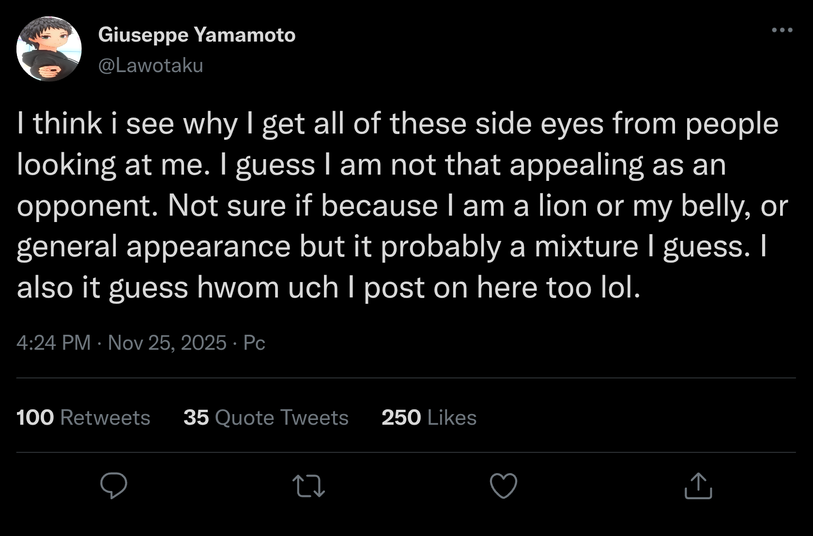Reply to the tweet via speech bubble icon
This screenshot has height=536, width=813.
pyautogui.click(x=114, y=485)
